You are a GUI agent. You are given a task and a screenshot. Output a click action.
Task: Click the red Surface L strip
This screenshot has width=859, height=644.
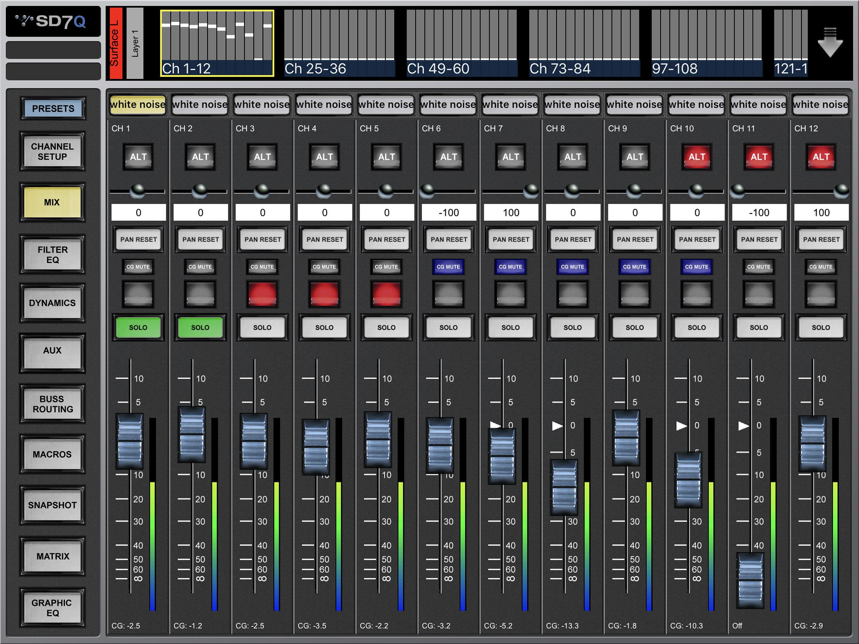pos(116,43)
